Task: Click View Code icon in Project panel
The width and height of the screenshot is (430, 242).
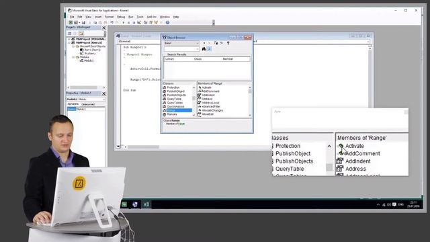Action: coord(70,34)
